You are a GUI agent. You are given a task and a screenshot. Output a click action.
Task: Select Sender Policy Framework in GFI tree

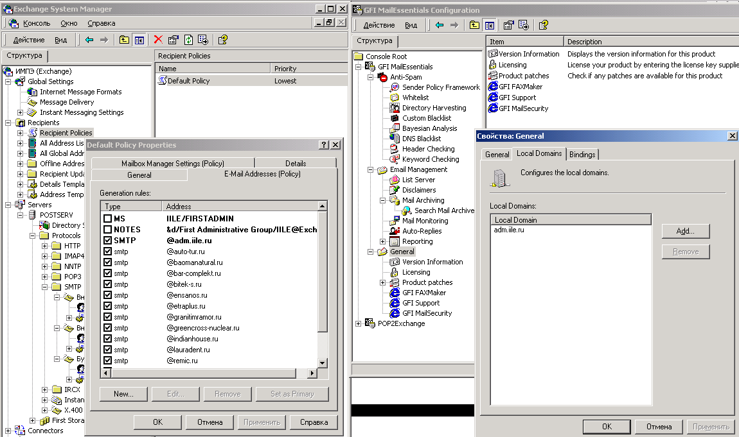(441, 87)
